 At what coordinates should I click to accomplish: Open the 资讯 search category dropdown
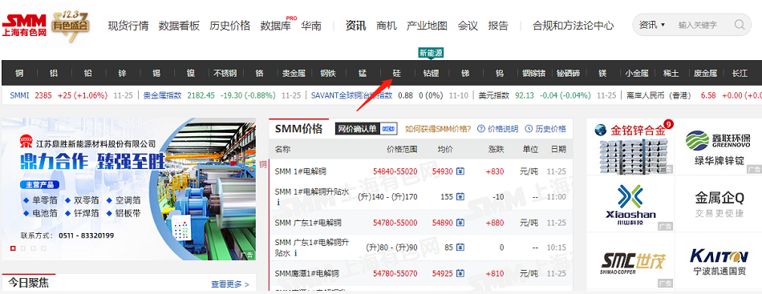point(651,25)
